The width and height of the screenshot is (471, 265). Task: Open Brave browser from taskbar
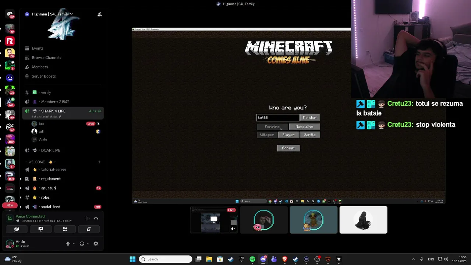[x=284, y=259]
